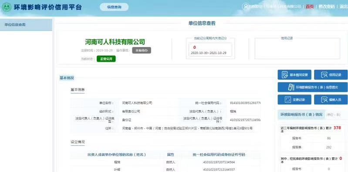Open the 编制人员 button
This screenshot has width=348, height=172.
tap(331, 100)
